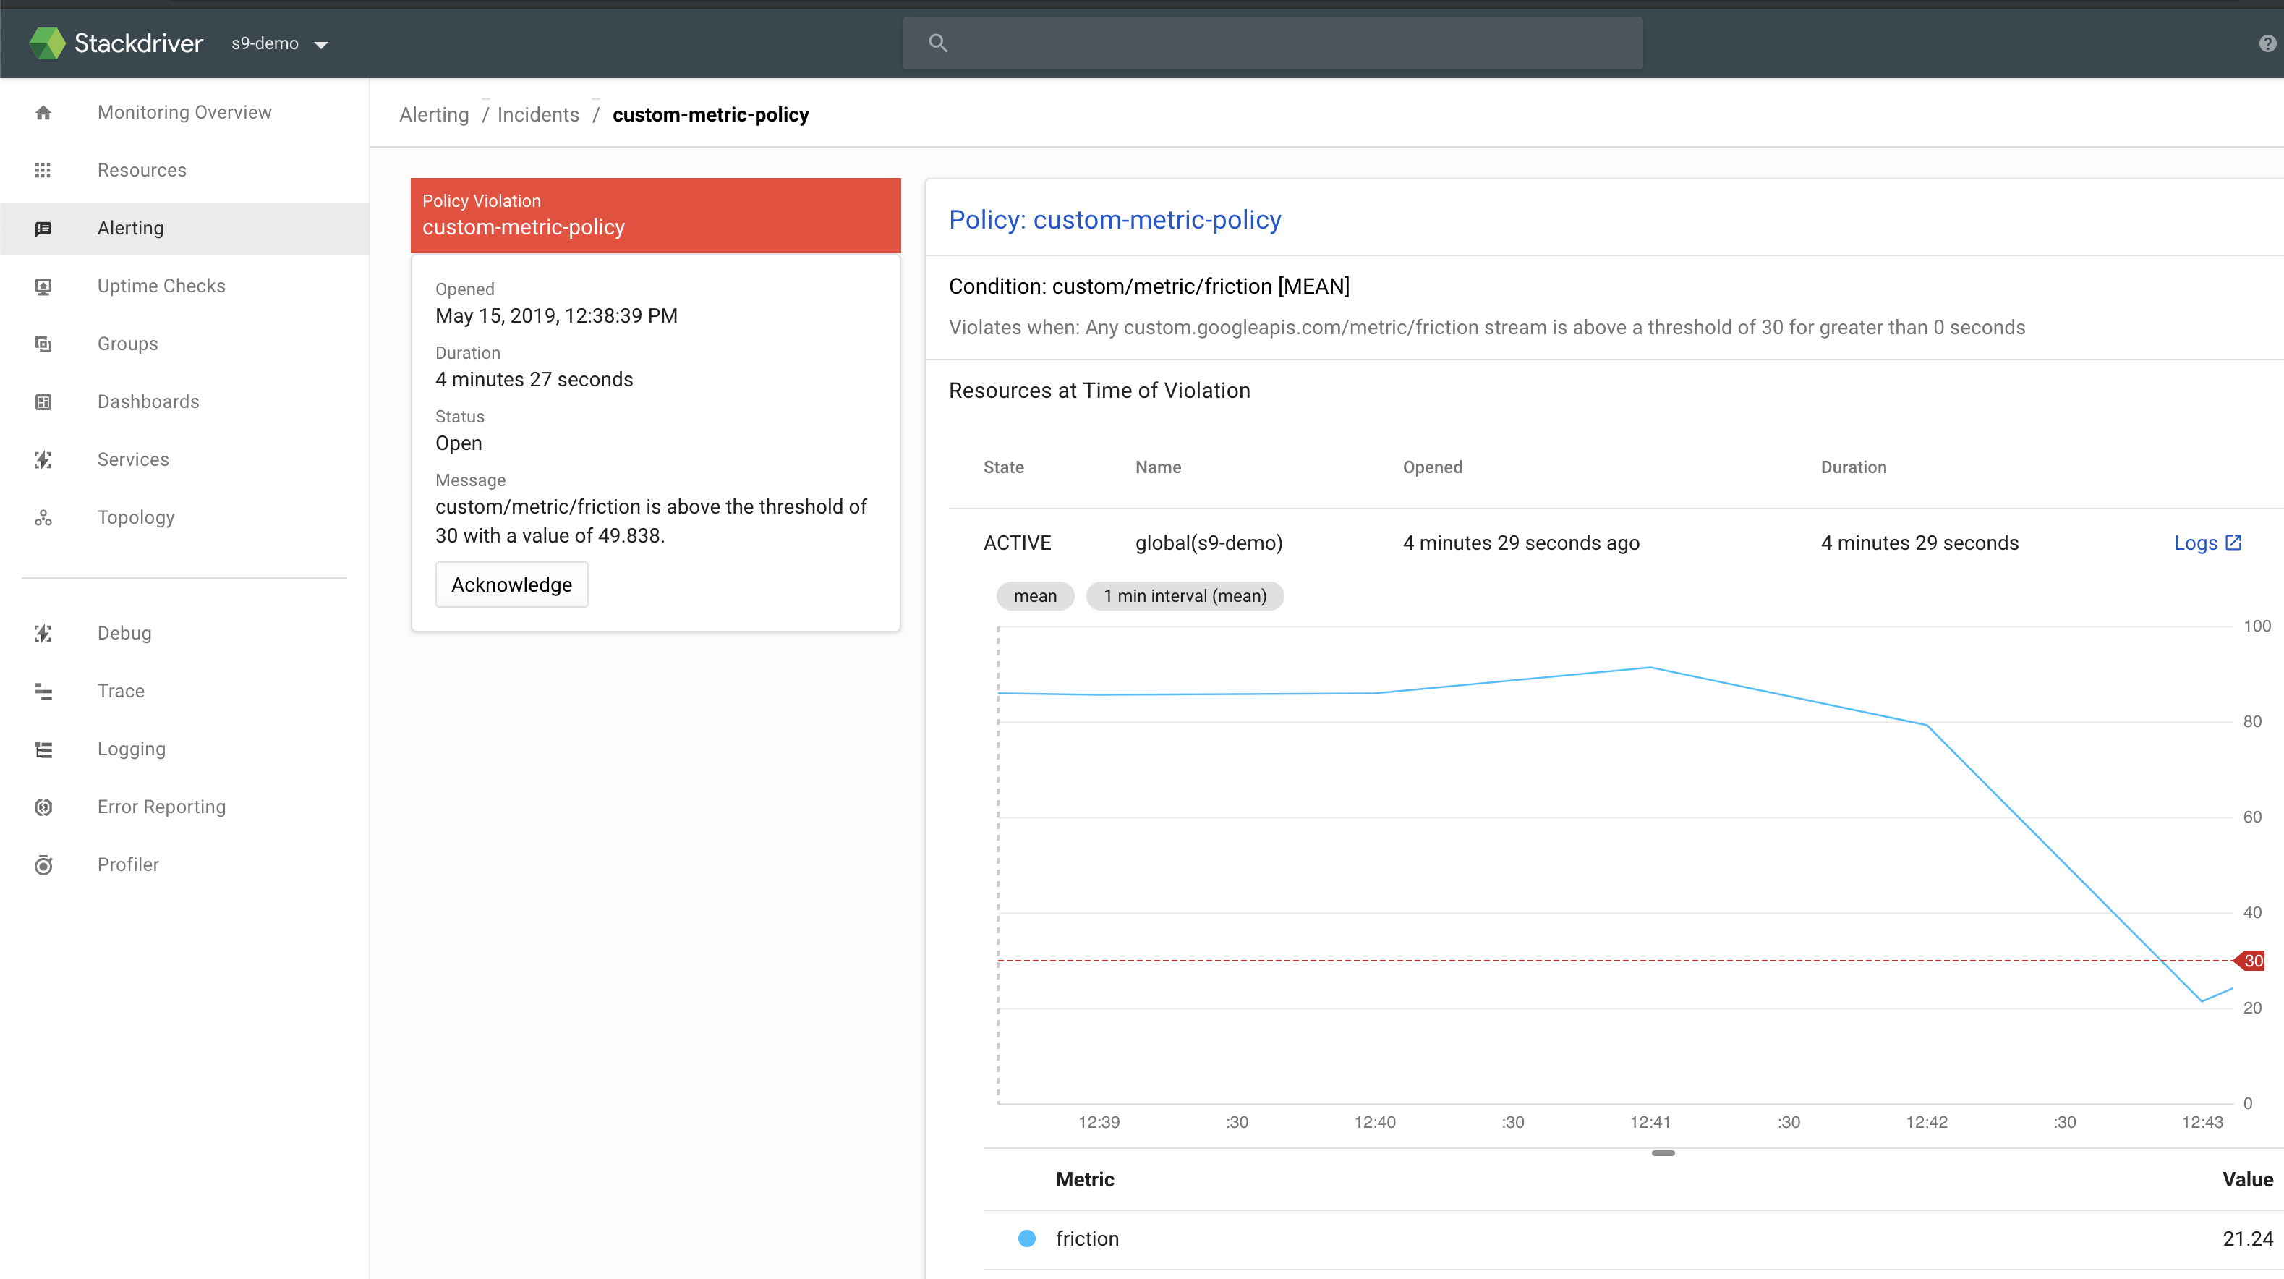The width and height of the screenshot is (2284, 1279).
Task: Go to Incidents breadcrumb link
Action: pos(537,114)
